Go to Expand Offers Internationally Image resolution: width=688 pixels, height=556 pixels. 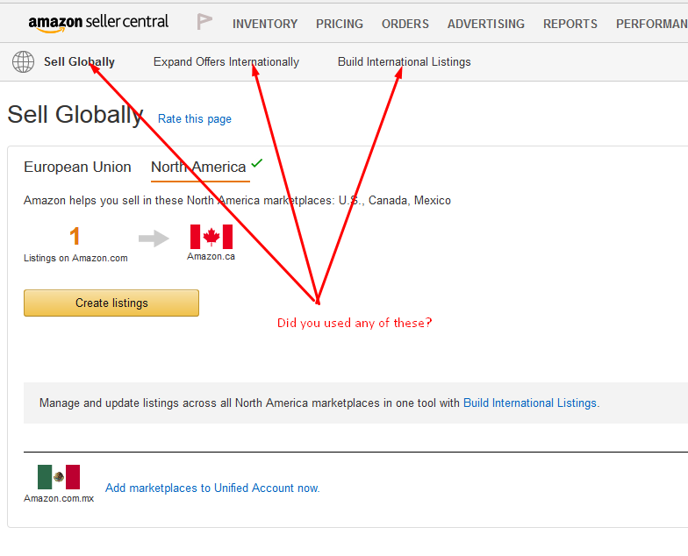(226, 61)
